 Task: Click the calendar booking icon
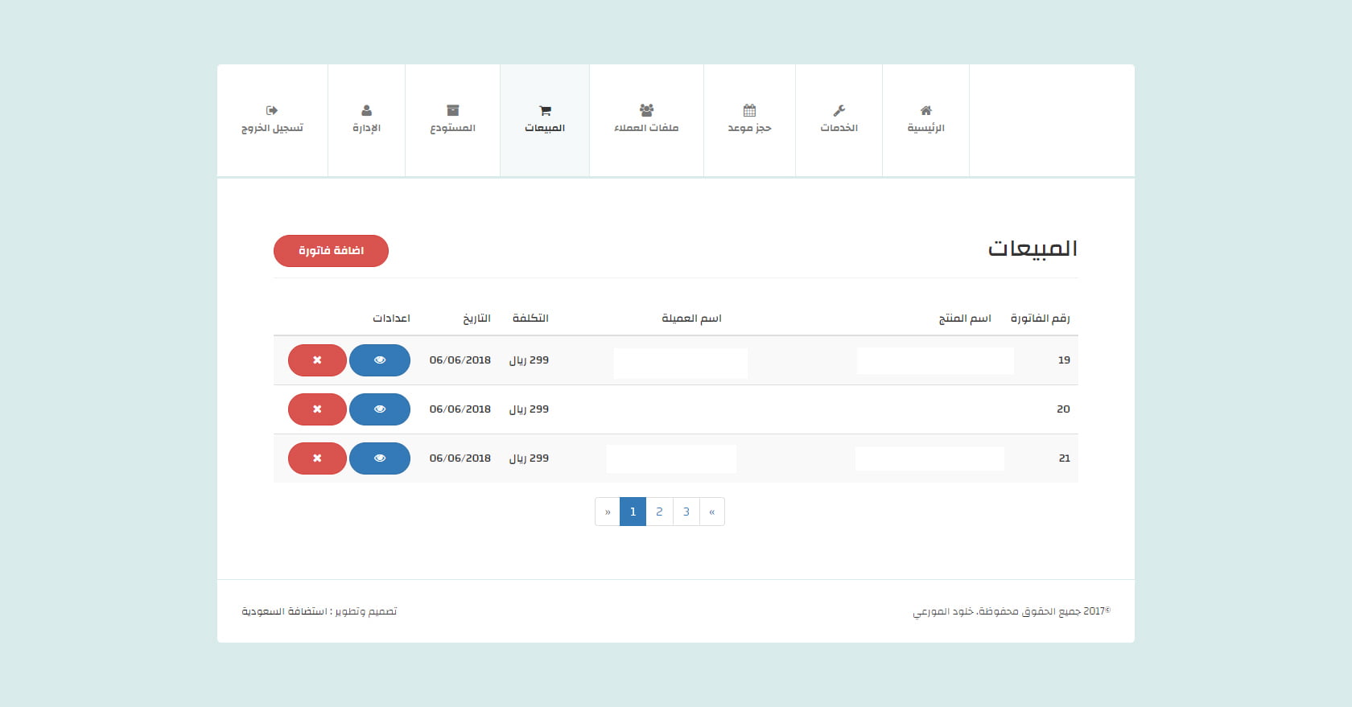point(749,110)
